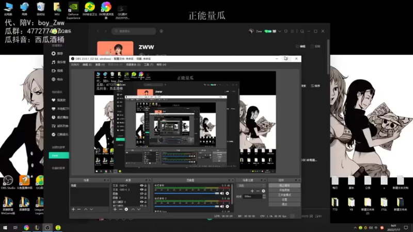Adjust the first mixer channel volume slider
Viewport: 413px width, 232px height.
pyautogui.click(x=187, y=193)
